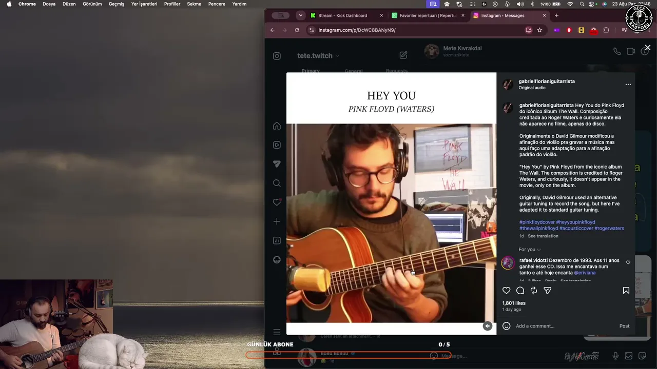Focus the Add a comment field
The height and width of the screenshot is (369, 657).
pyautogui.click(x=565, y=326)
